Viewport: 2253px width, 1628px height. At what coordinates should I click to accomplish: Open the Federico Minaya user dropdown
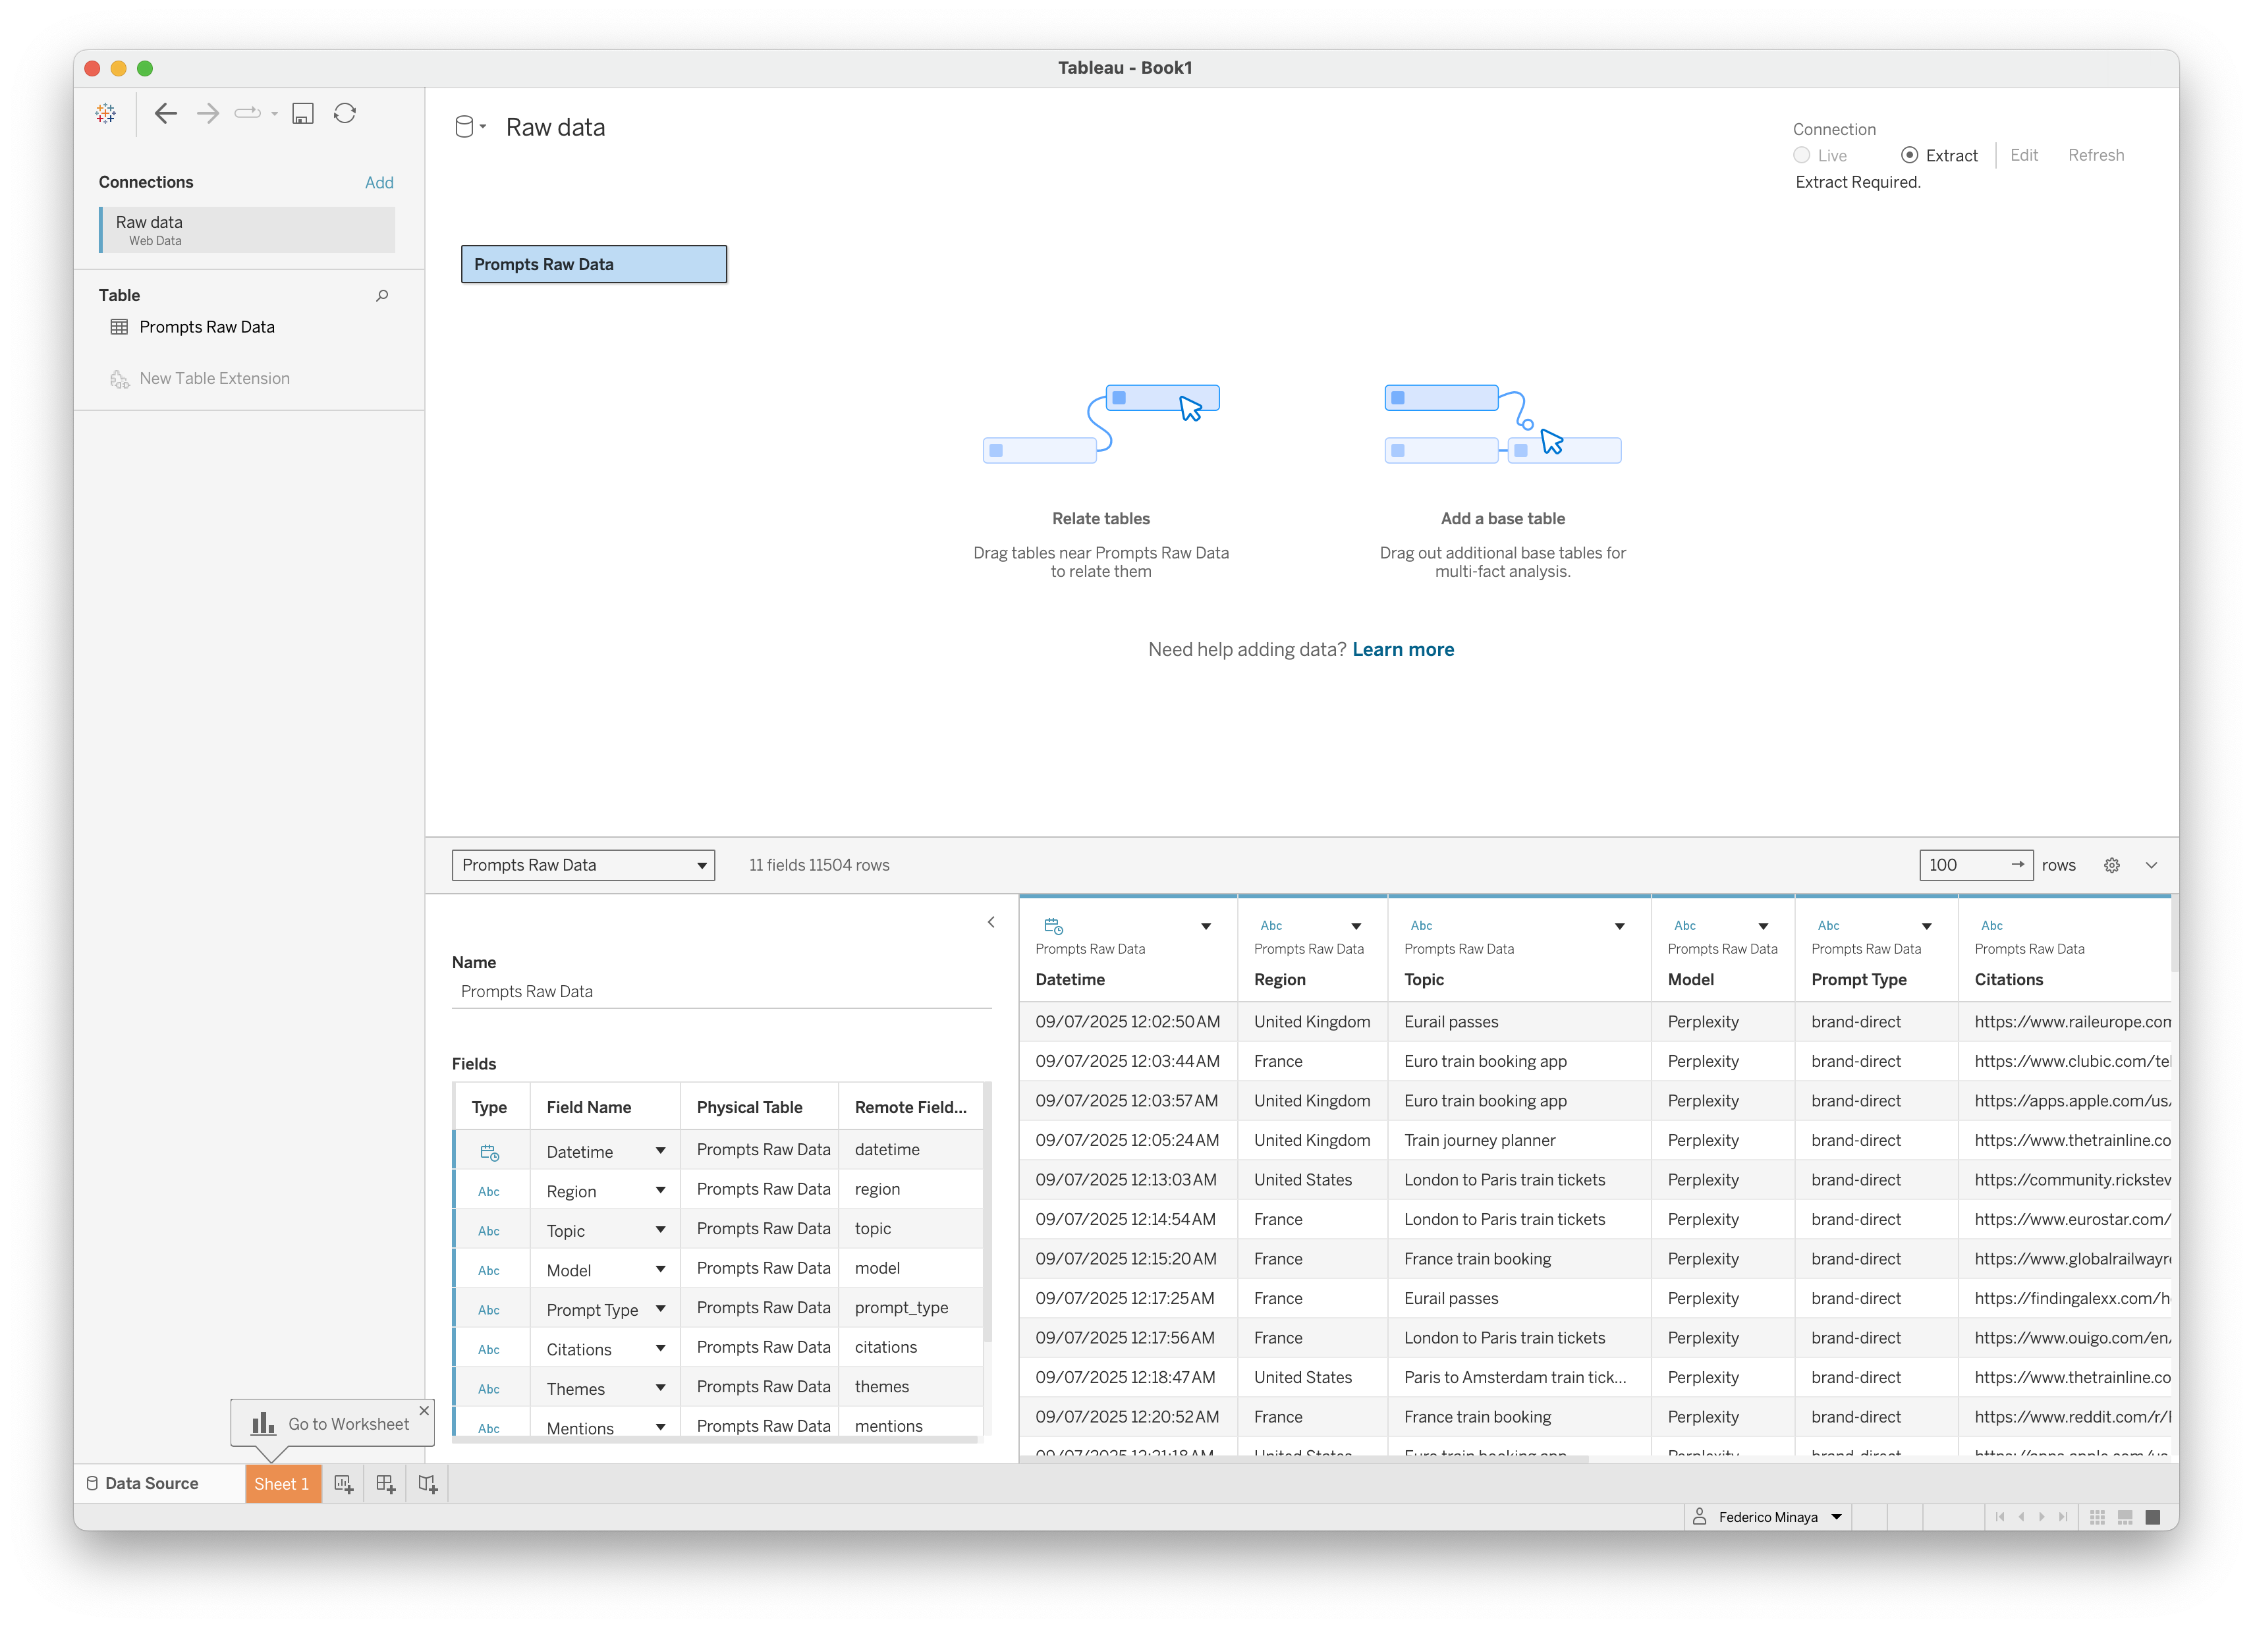[1837, 1517]
